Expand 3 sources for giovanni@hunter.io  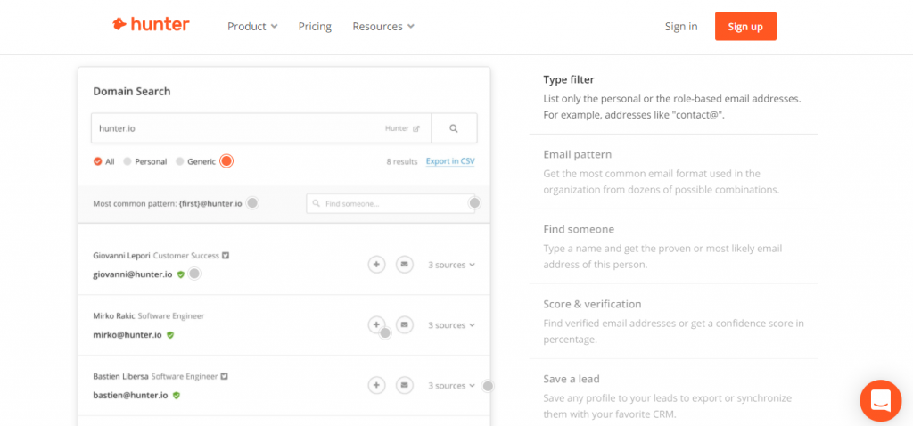(452, 265)
